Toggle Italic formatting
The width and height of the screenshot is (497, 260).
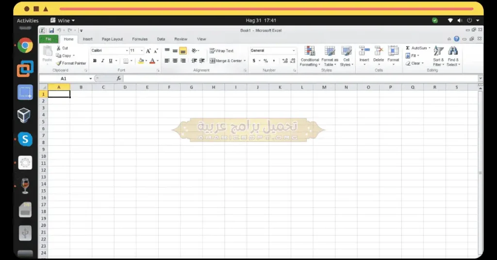pyautogui.click(x=102, y=61)
